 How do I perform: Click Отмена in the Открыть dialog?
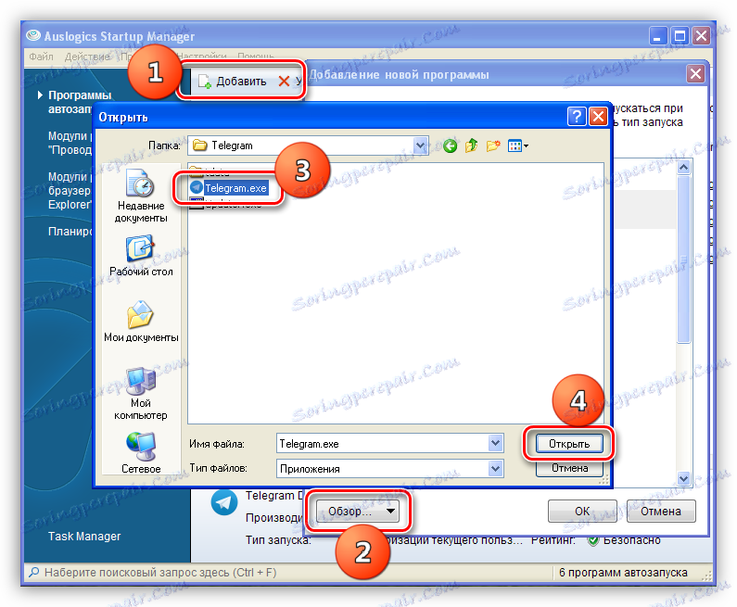[x=569, y=468]
